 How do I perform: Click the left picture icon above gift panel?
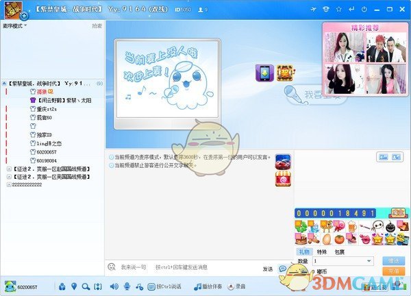click(x=384, y=158)
